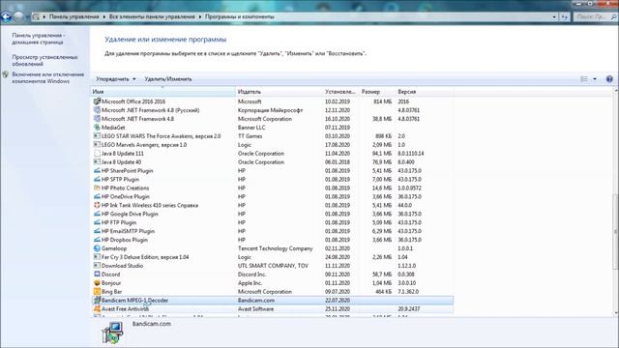
Task: Sort by the Версия column header
Action: click(x=425, y=92)
